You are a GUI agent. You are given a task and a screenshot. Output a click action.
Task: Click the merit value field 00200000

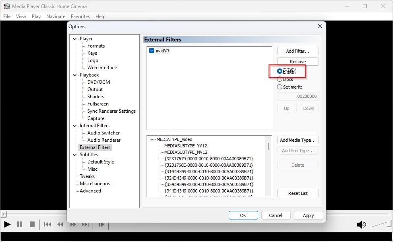(x=298, y=96)
